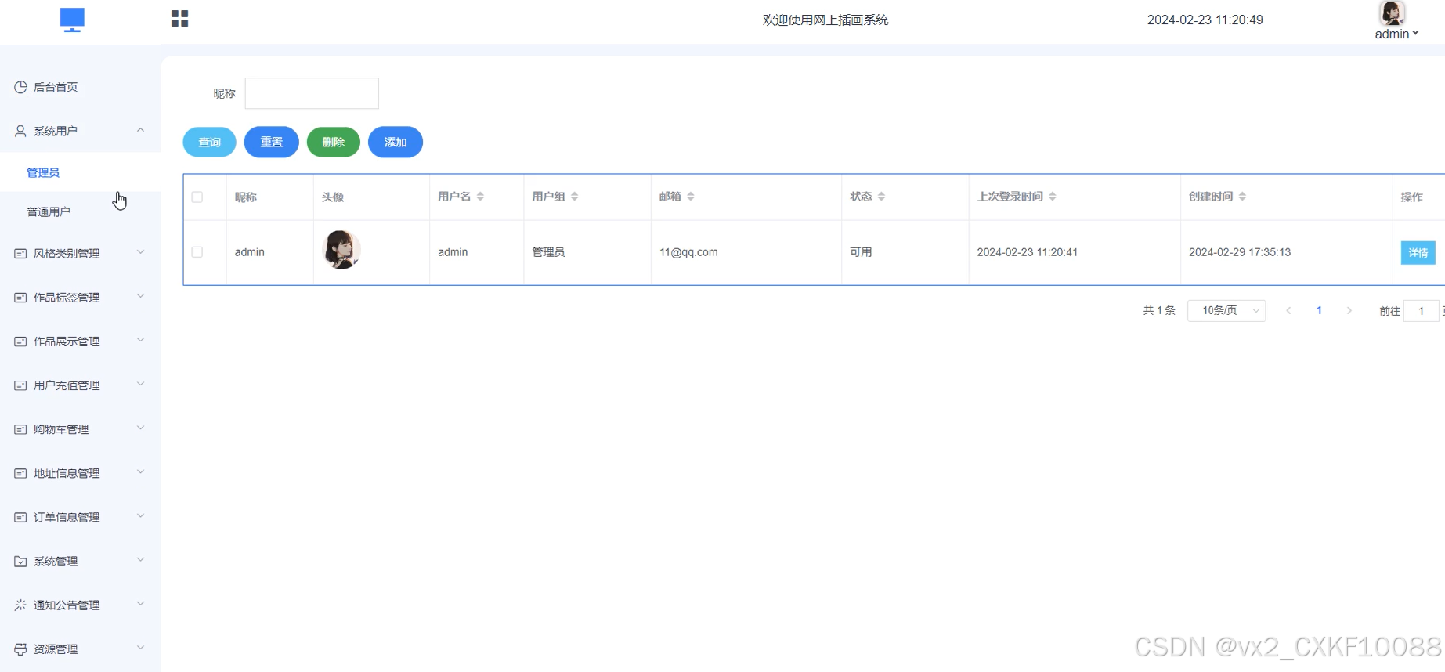Open 资源管理 menu
The image size is (1445, 672).
[x=80, y=649]
